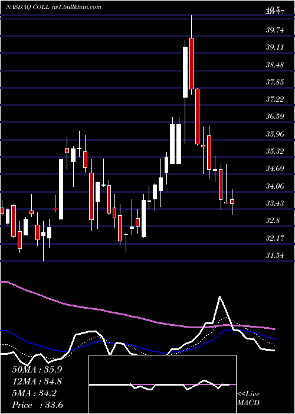Click the 34.69 price axis label

click(x=275, y=169)
